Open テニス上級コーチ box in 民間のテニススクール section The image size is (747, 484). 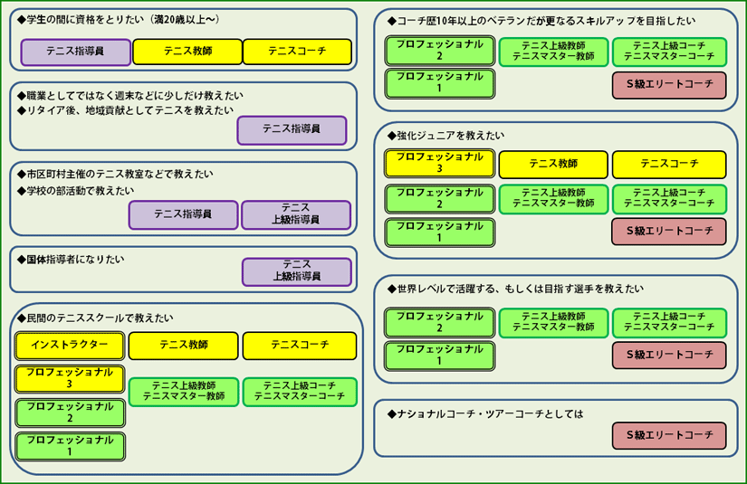[299, 392]
